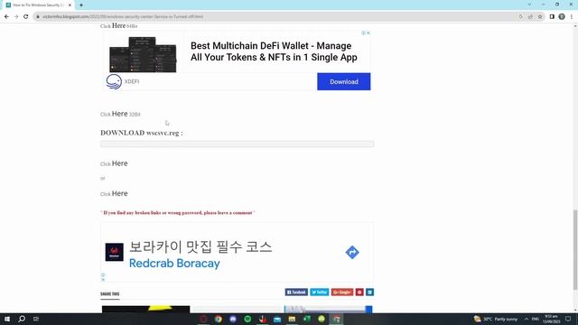This screenshot has height=325, width=578.
Task: Click the XDEFI logo icon
Action: click(x=114, y=81)
